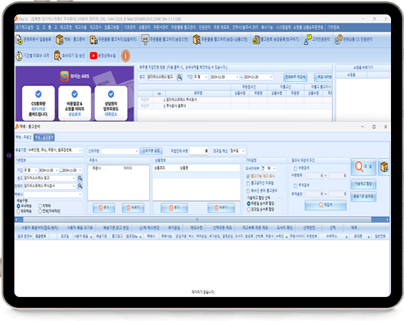The image size is (404, 321).
Task: Click the horizontal scrollbar right arrow
Action: pyautogui.click(x=387, y=220)
